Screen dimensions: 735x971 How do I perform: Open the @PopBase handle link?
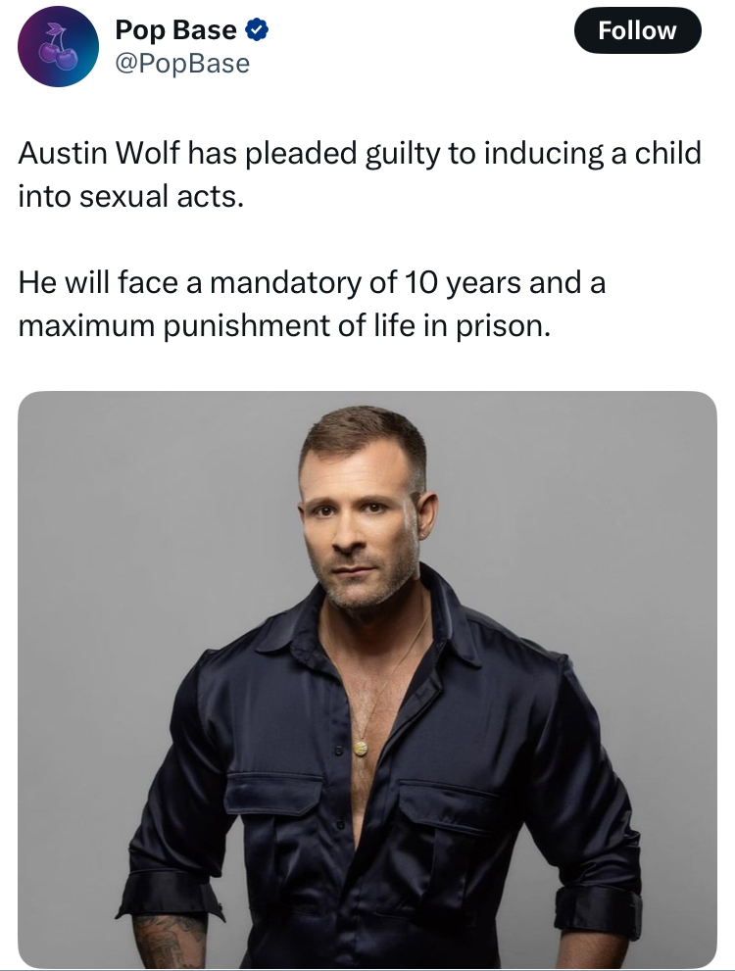click(182, 63)
